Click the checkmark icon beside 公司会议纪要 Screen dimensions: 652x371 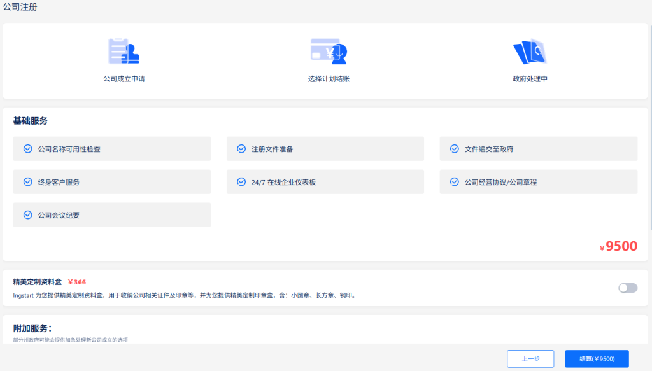tap(27, 214)
